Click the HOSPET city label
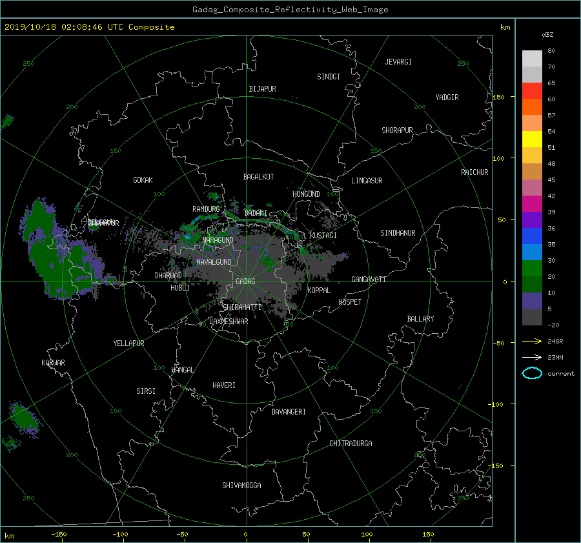581x543 pixels. point(350,302)
